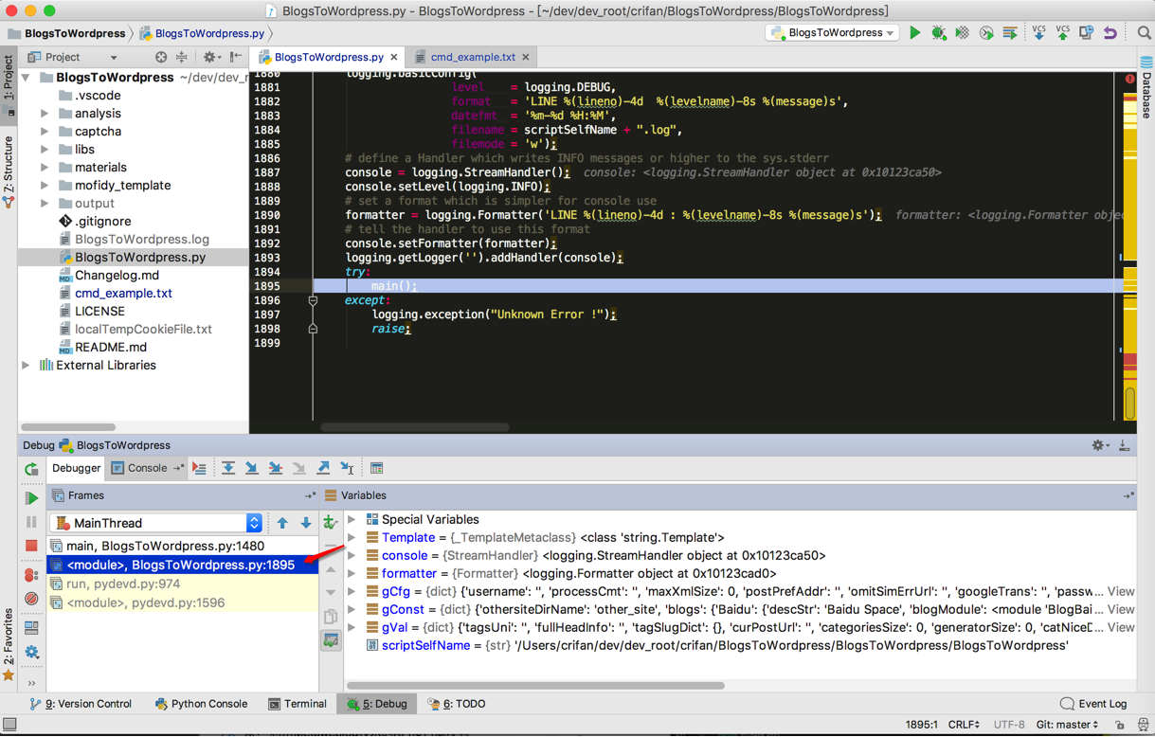Click the Step Over debugger icon

click(228, 468)
